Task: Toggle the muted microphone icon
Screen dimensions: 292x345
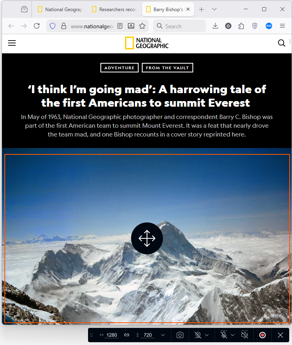Action: tap(224, 335)
